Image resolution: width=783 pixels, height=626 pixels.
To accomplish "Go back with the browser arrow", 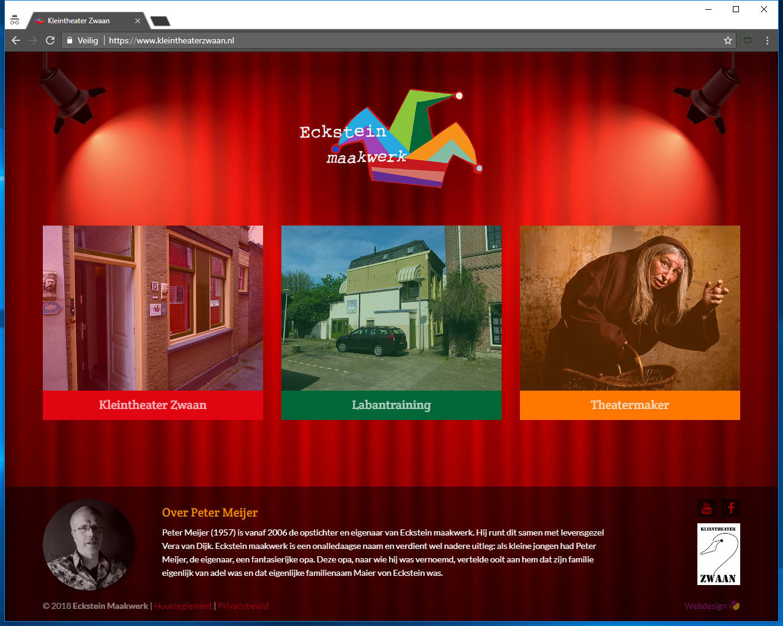I will pyautogui.click(x=16, y=40).
